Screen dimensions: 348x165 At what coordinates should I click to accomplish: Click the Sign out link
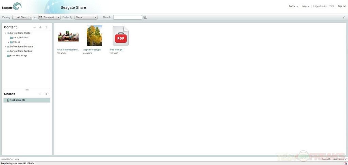[342, 6]
